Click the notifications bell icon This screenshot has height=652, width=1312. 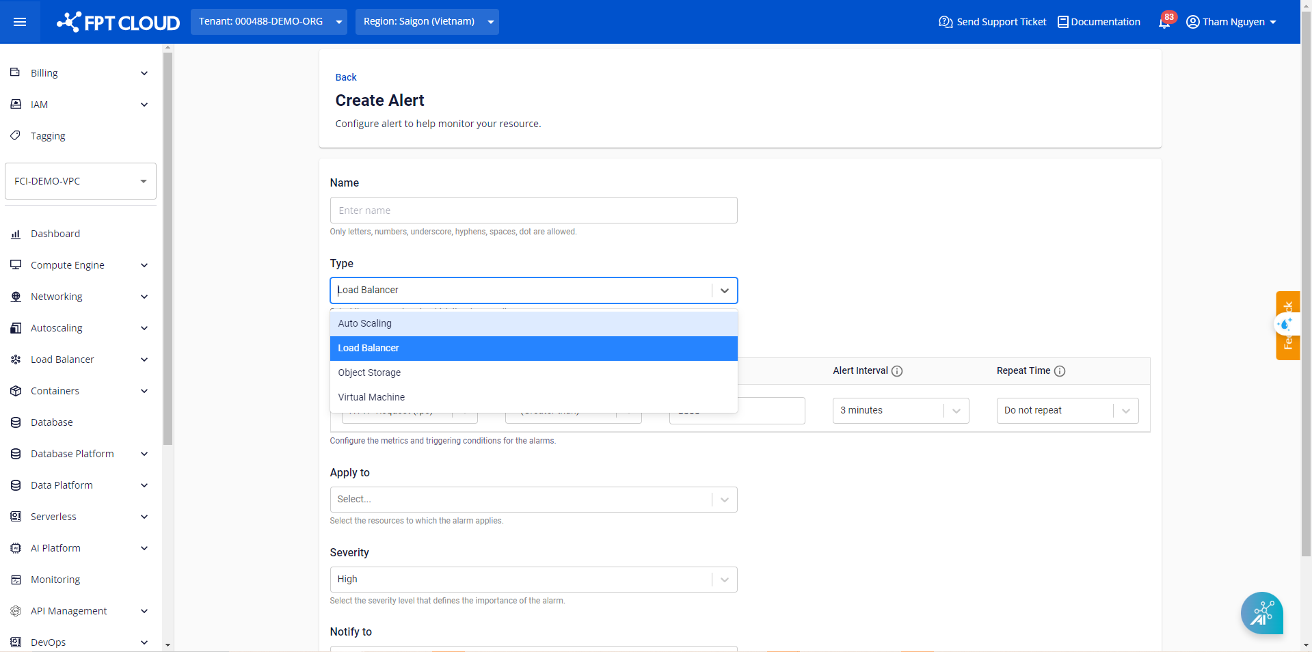(1164, 23)
